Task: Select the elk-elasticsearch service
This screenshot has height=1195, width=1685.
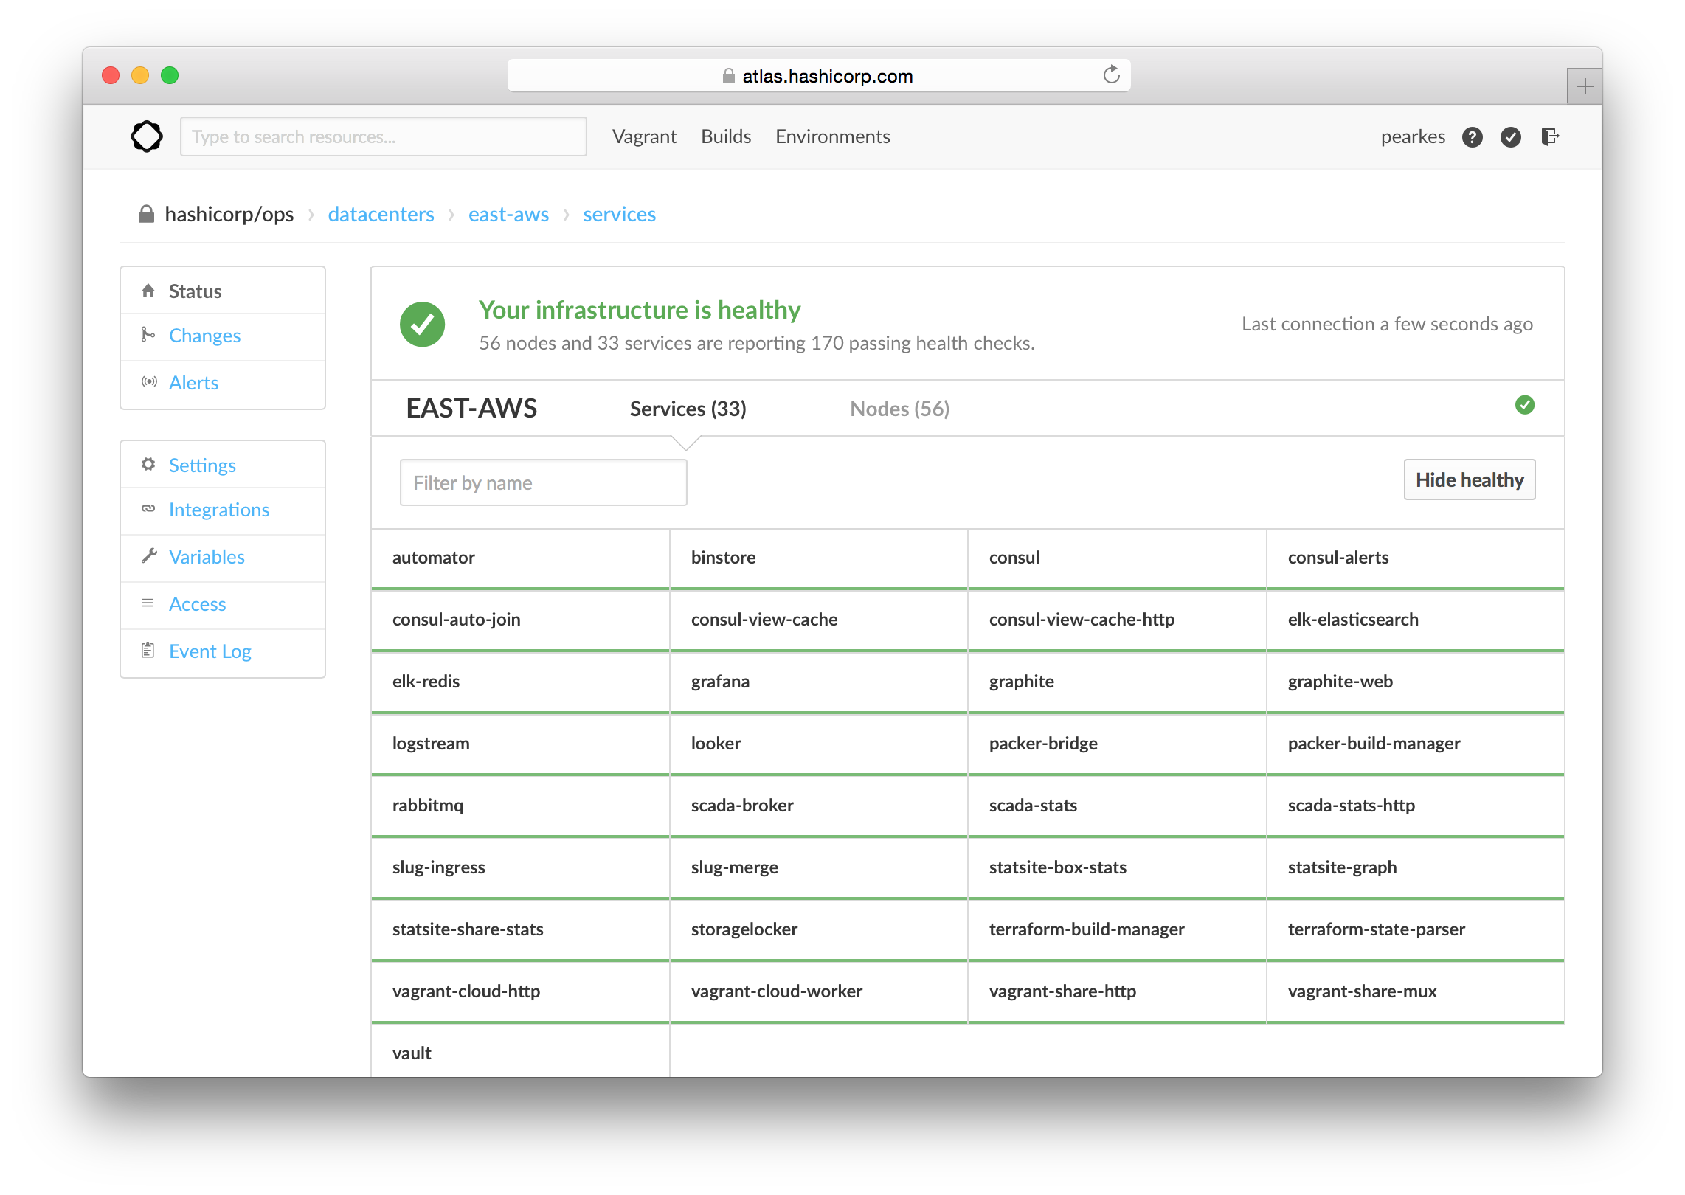Action: point(1416,620)
